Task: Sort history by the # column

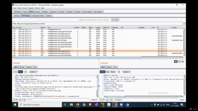Action: pos(15,27)
